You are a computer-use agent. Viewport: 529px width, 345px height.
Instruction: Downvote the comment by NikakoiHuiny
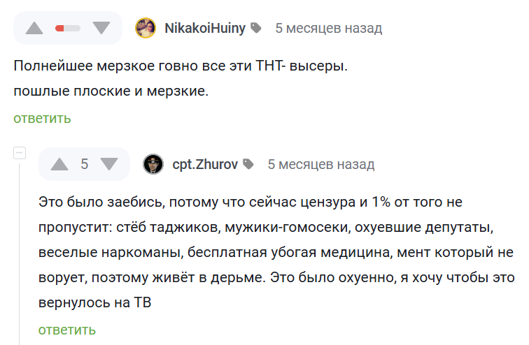pos(101,28)
